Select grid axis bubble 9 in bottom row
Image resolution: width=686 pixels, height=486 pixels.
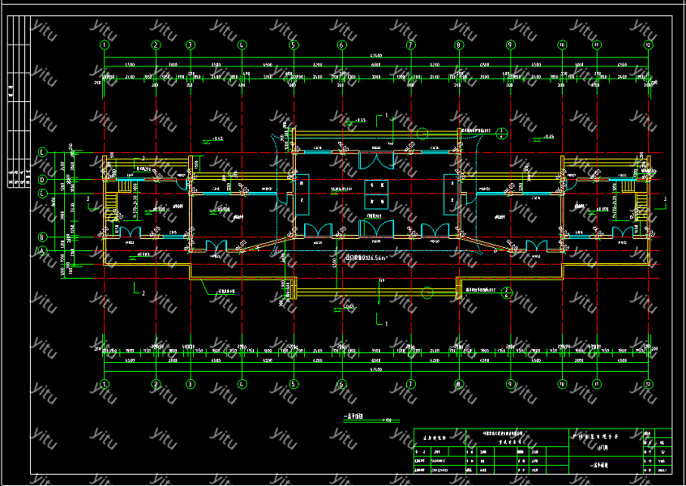coord(510,384)
